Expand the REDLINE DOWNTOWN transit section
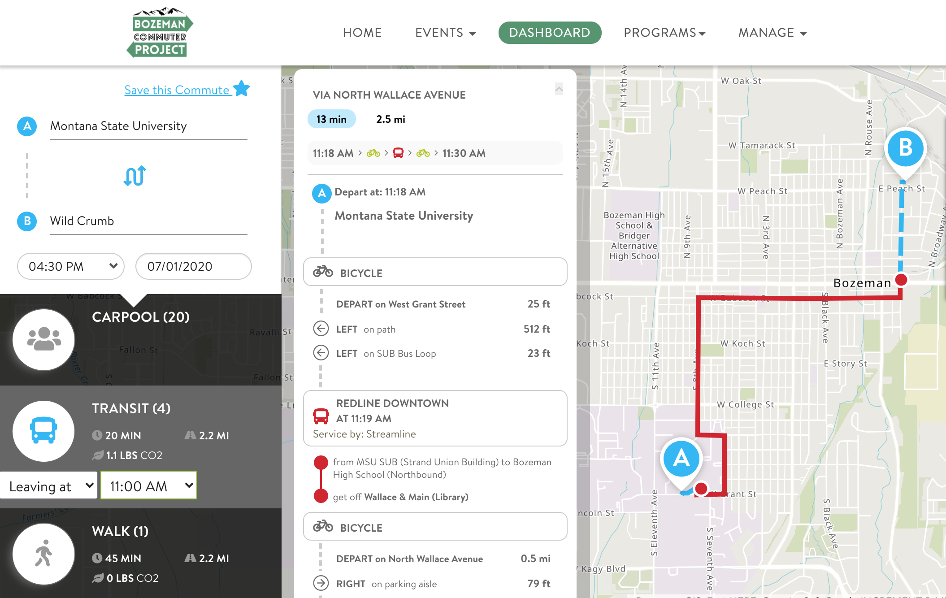The width and height of the screenshot is (946, 598). click(435, 418)
